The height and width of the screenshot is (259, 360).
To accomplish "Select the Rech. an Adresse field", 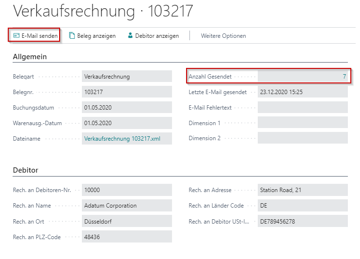I will coord(302,190).
